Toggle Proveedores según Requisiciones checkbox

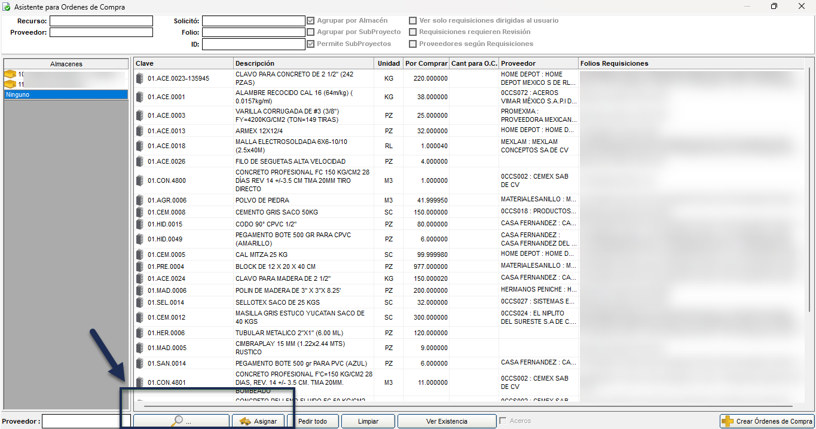tap(413, 44)
